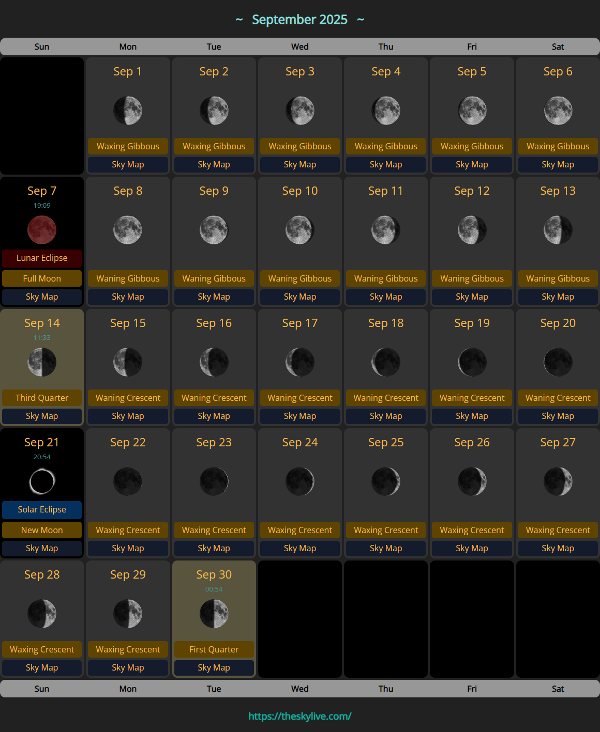Click the Waning Crescent moon image on Sep 19
Viewport: 600px width, 732px height.
click(x=471, y=362)
